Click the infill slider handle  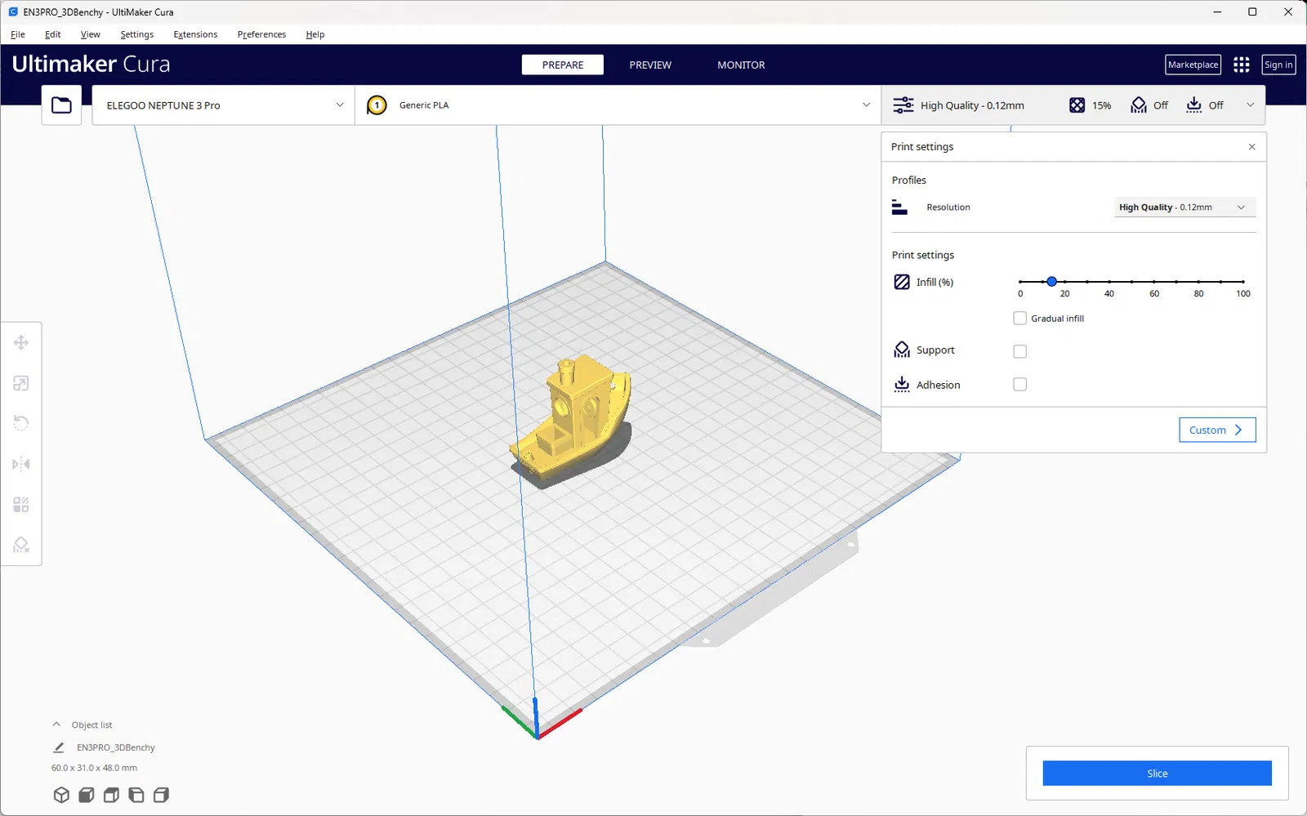point(1052,281)
